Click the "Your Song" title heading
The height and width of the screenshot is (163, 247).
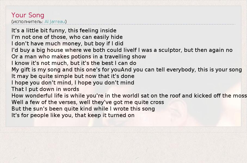point(28,15)
